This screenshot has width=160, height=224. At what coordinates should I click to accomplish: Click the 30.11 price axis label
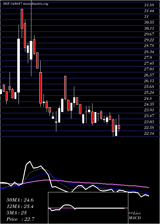tap(149, 28)
